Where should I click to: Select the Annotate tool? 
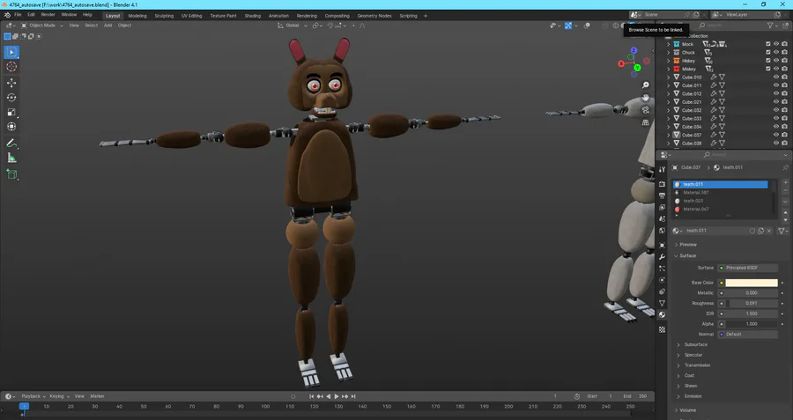pos(11,144)
